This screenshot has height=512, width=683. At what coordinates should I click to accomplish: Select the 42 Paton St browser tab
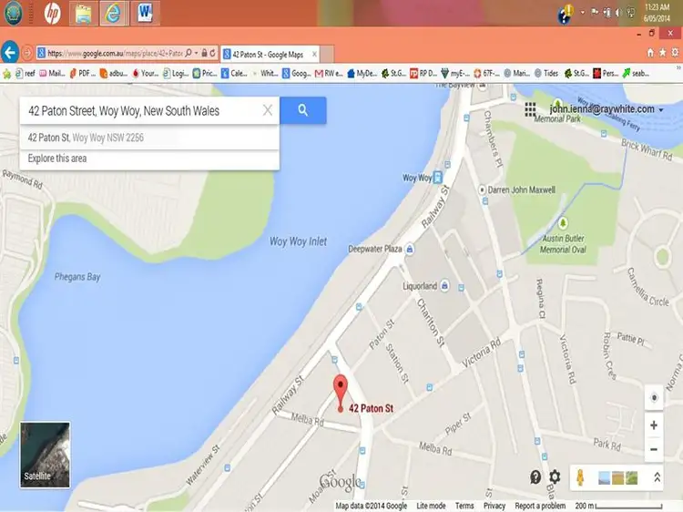(269, 54)
